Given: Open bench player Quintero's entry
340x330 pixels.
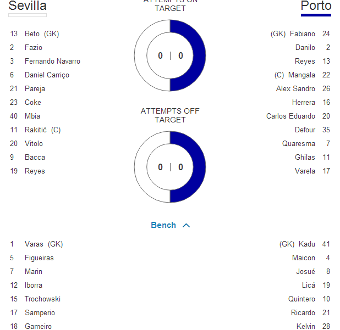Looking at the screenshot, I should coord(301,299).
